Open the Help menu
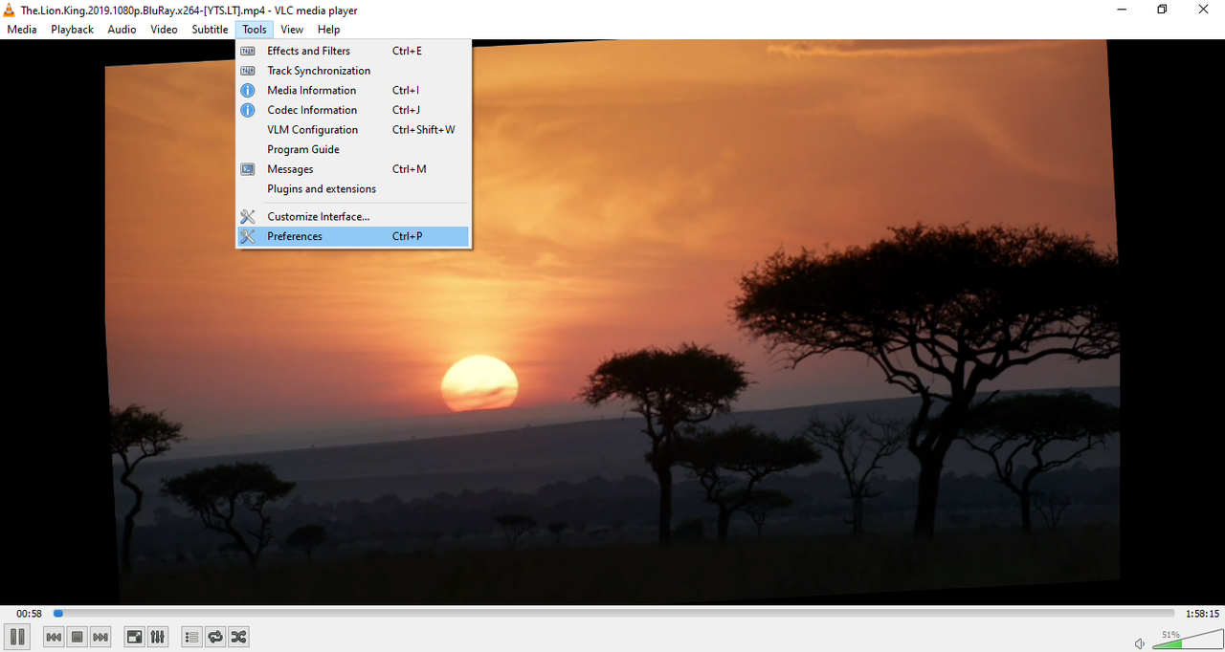The height and width of the screenshot is (652, 1225). pyautogui.click(x=328, y=30)
